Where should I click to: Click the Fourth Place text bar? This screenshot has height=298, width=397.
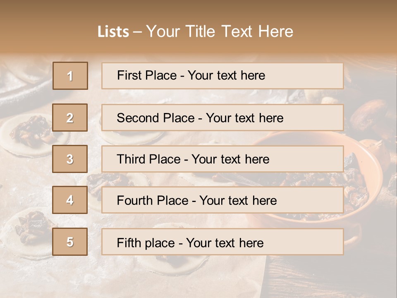coord(222,200)
